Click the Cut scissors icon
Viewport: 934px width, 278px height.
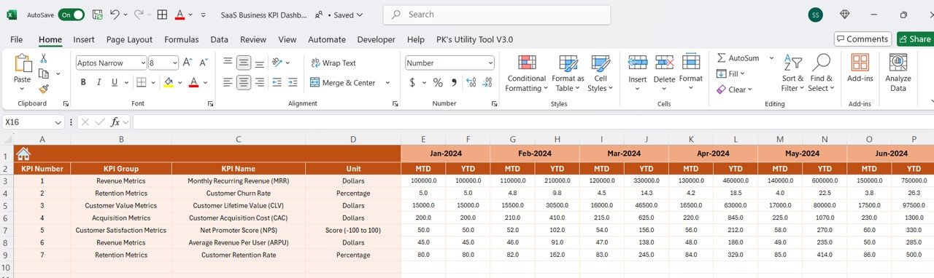pos(44,58)
